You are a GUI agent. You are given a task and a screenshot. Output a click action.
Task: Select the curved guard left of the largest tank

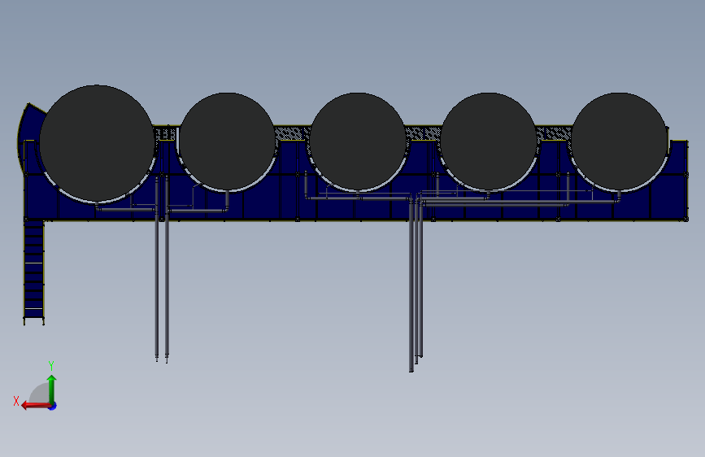tap(28, 135)
